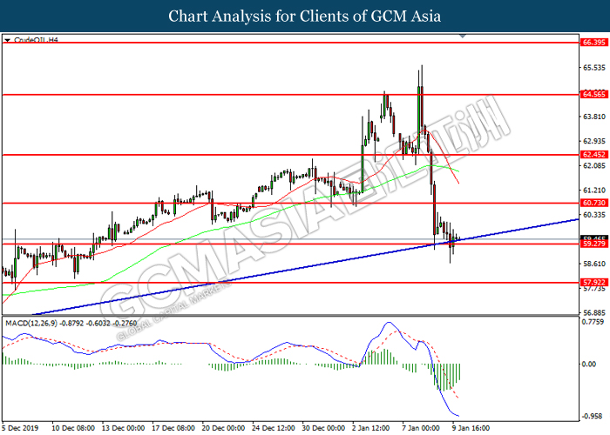Click the 60.730 level price tag
The width and height of the screenshot is (610, 435).
coord(593,203)
